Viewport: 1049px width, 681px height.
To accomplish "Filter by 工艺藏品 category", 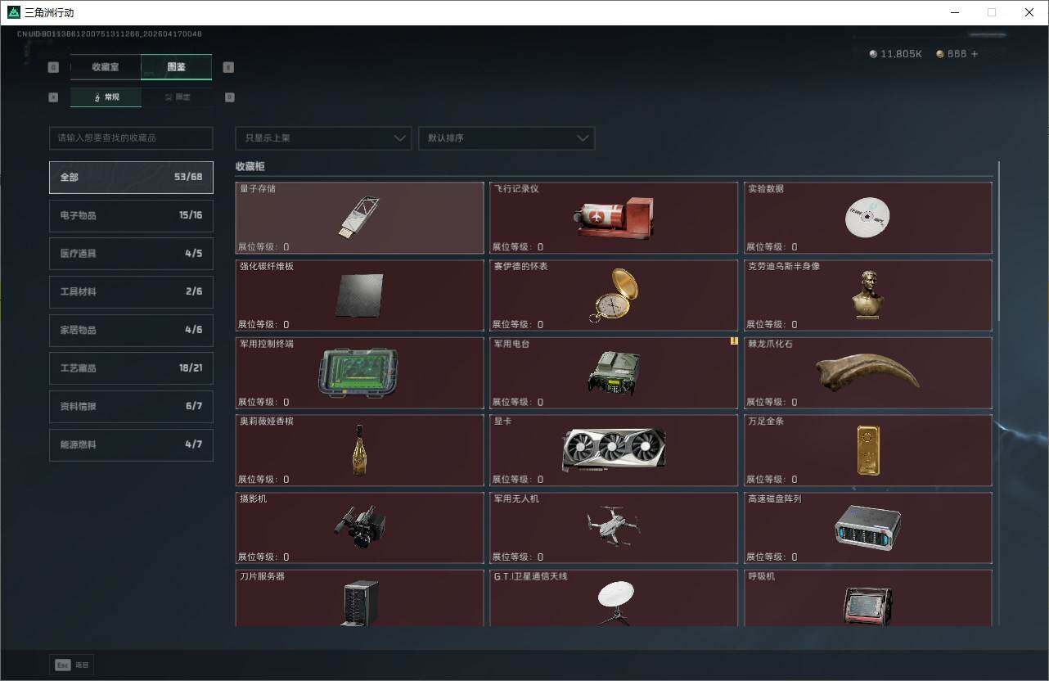I will pyautogui.click(x=131, y=368).
